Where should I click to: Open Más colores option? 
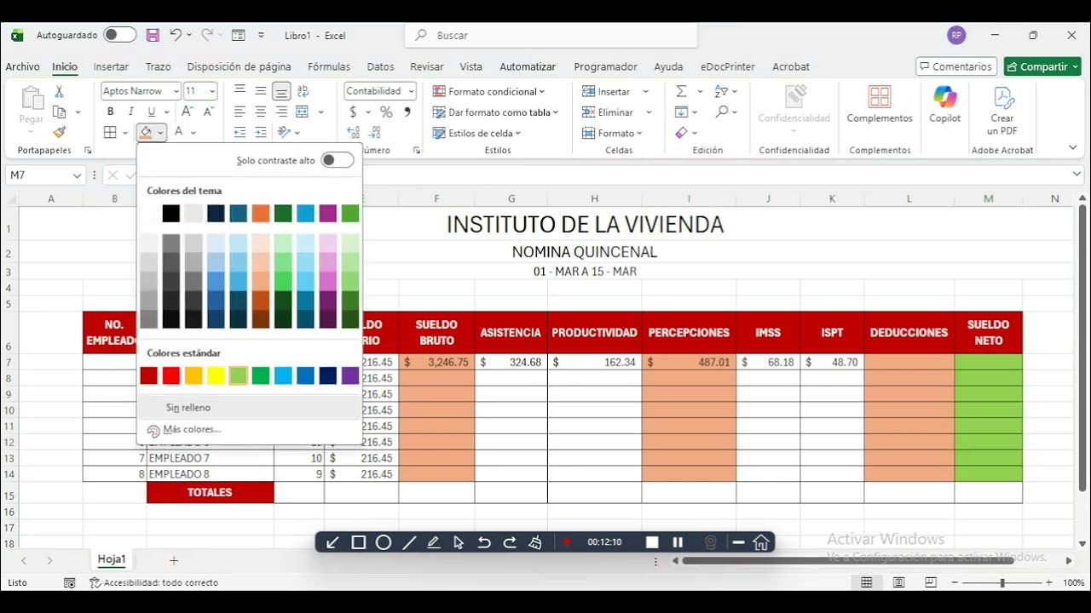(x=250, y=430)
